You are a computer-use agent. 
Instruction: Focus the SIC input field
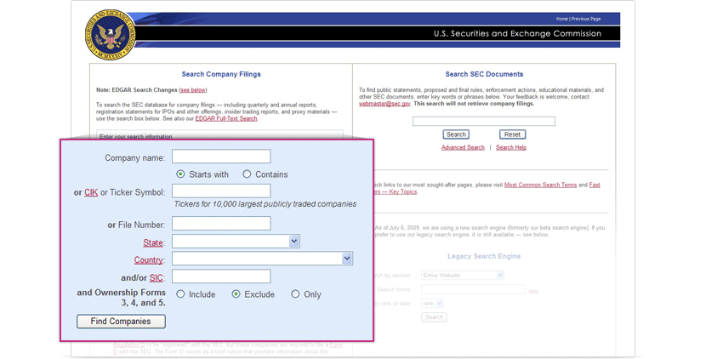[x=221, y=276]
